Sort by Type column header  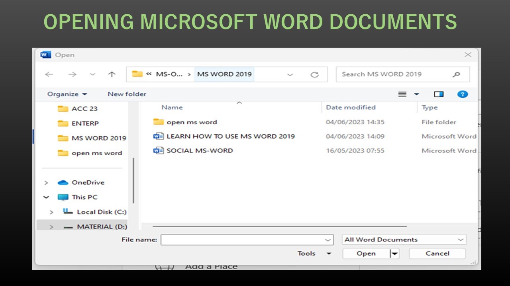(x=430, y=107)
